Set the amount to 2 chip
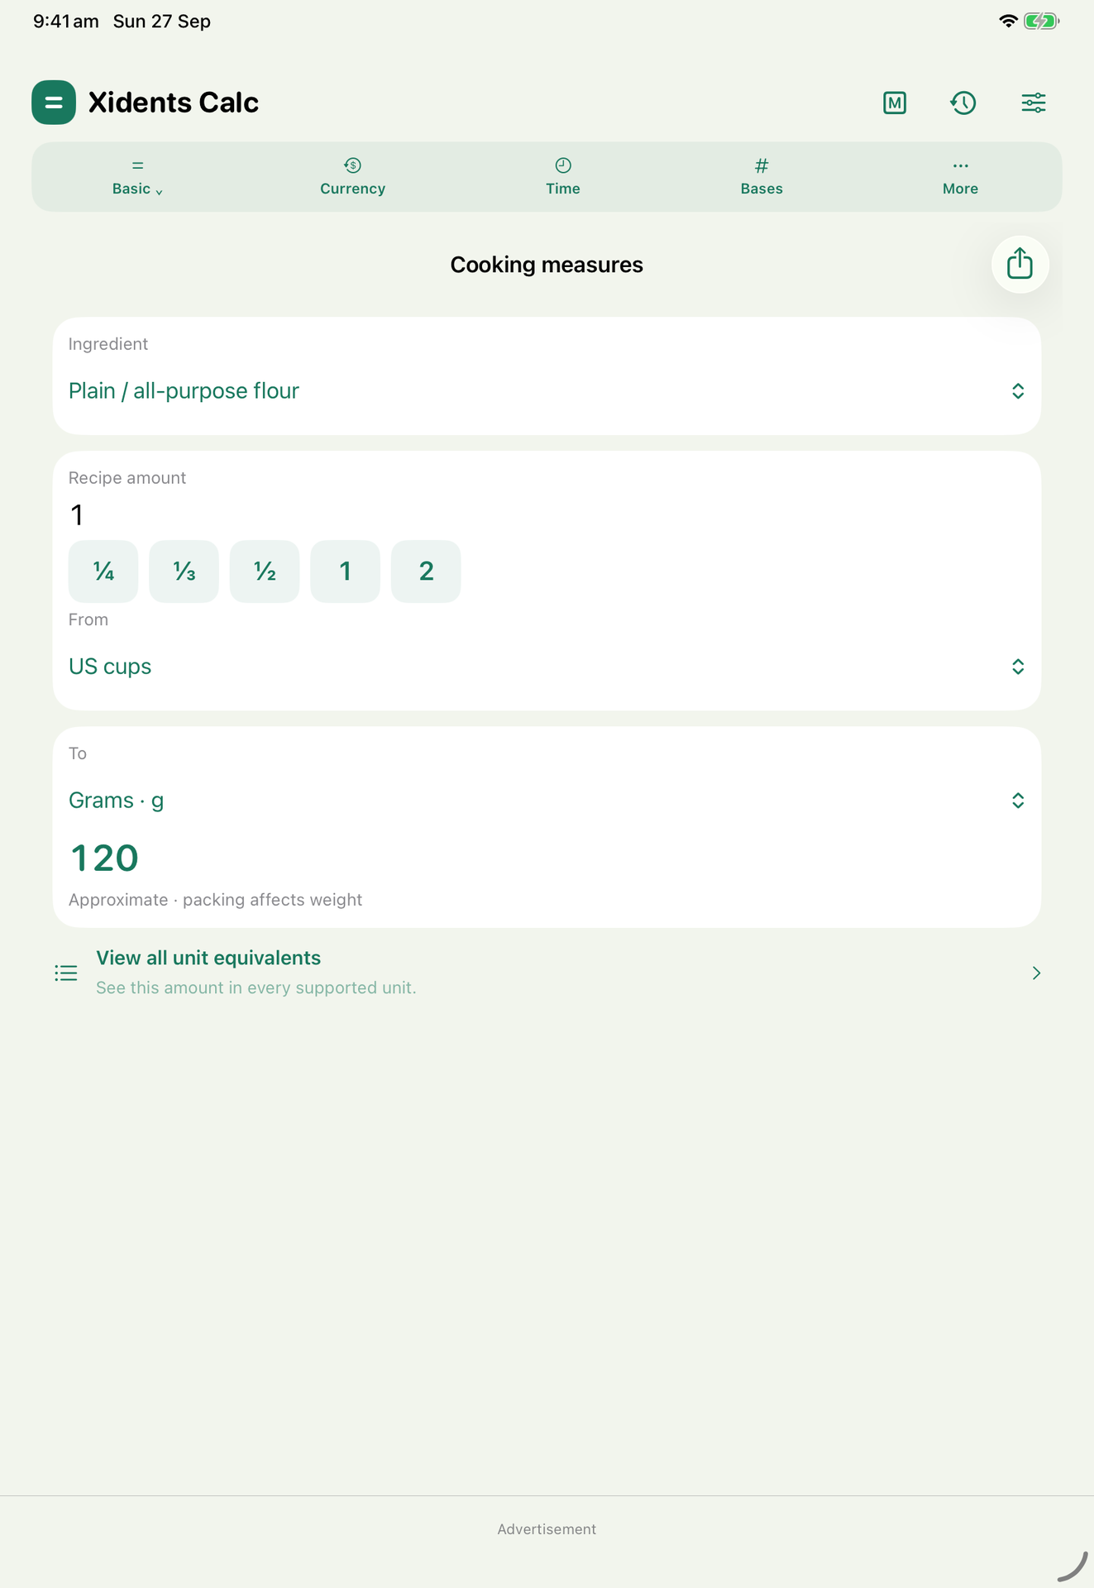The image size is (1094, 1588). (426, 572)
